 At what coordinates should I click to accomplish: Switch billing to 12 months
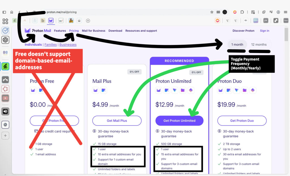coord(259,44)
